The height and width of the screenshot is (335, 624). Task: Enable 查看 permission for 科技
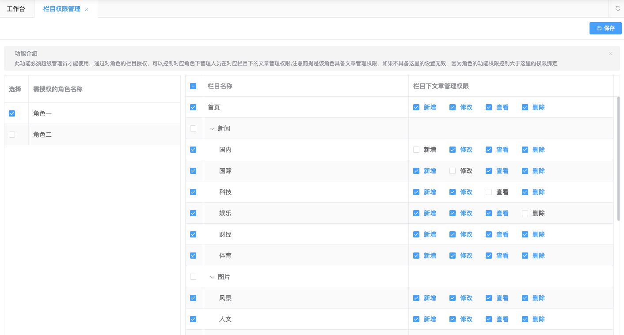tap(489, 192)
